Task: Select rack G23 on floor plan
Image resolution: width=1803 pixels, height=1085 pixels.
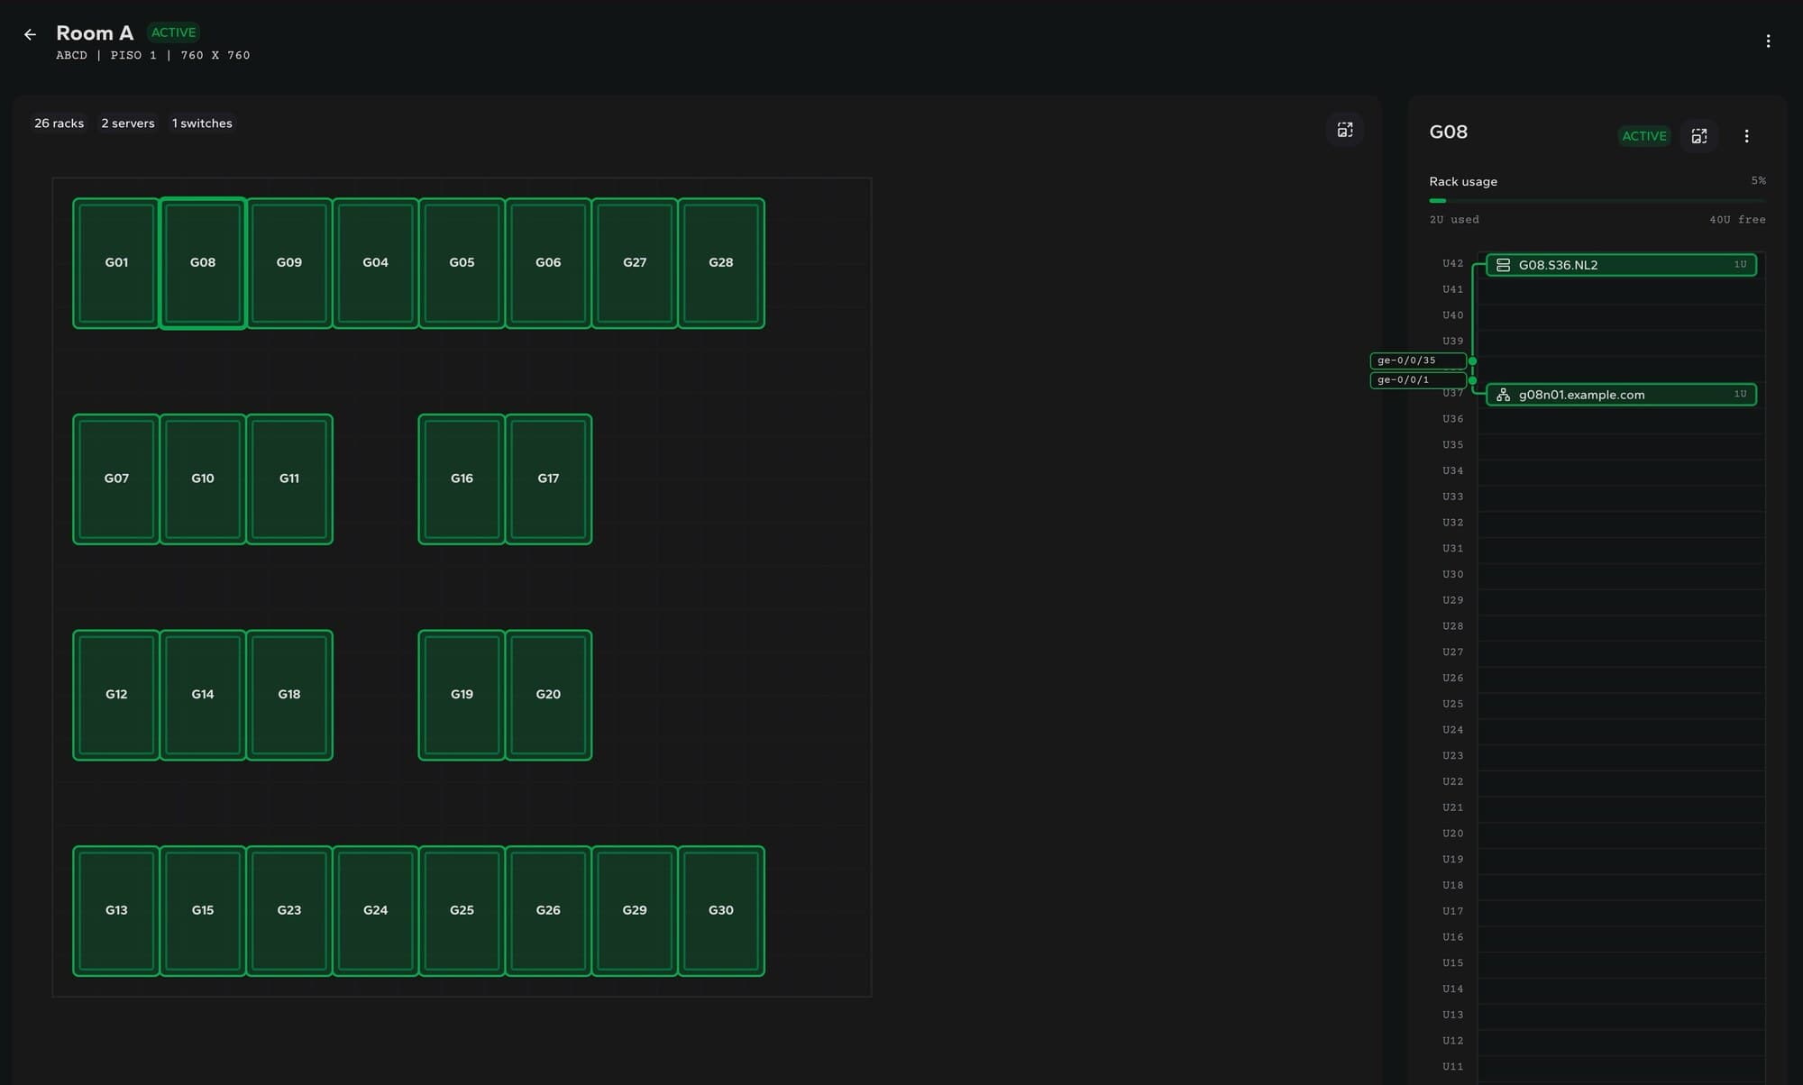Action: (289, 911)
